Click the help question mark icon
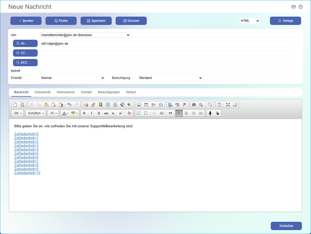Viewport: 311px width, 234px height. (x=301, y=7)
